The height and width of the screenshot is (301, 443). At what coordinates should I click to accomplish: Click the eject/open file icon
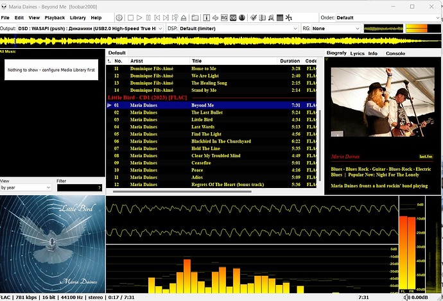tap(184, 17)
